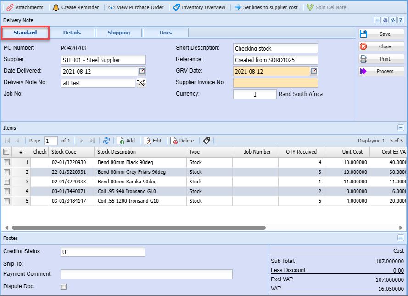408x296 pixels.
Task: Click the tag icon in items toolbar
Action: tap(207, 141)
